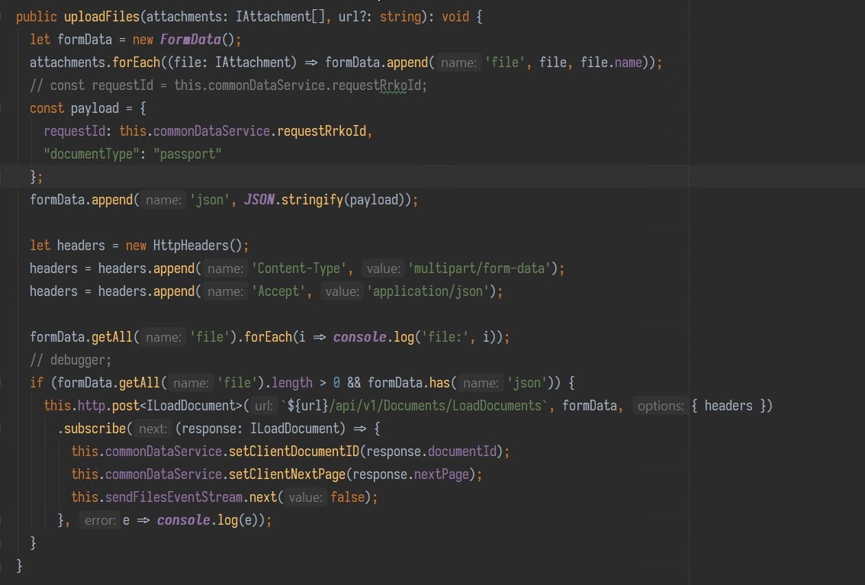Click the /api/v1/Documents/LoadDocuments path
This screenshot has height=585, width=865.
click(436, 407)
